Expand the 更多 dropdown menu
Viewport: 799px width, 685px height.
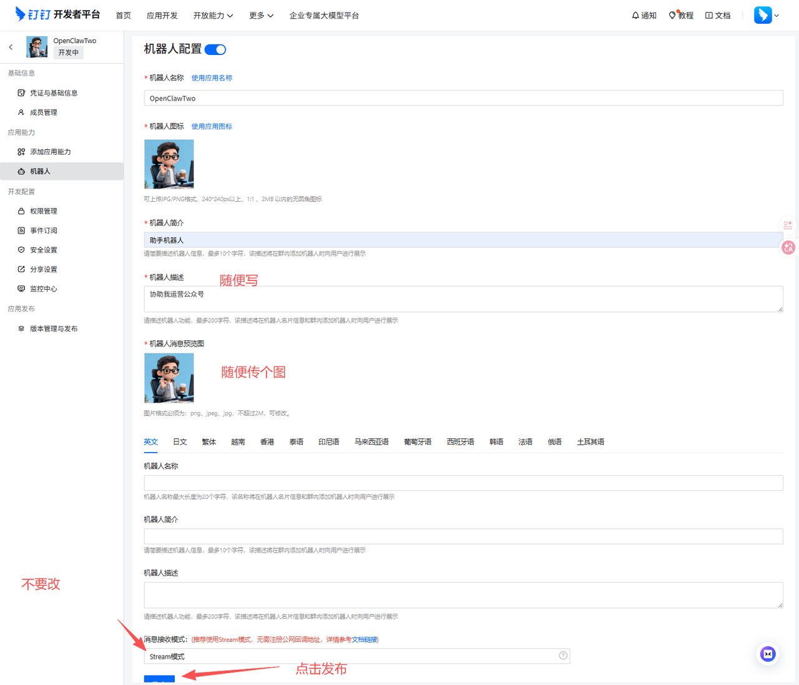(261, 16)
